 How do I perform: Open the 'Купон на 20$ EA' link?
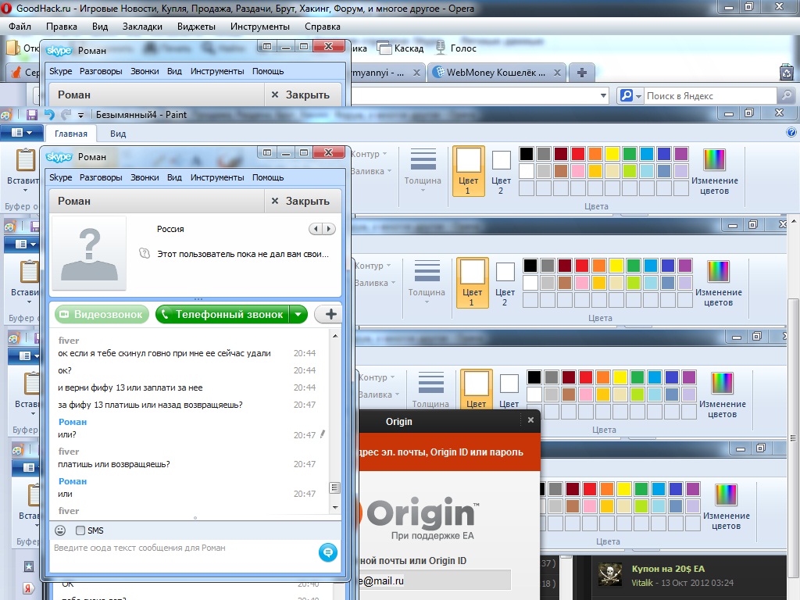tap(668, 569)
